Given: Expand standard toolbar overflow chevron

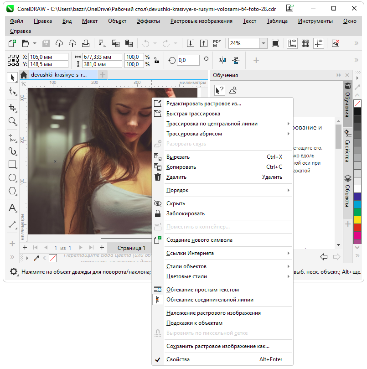Looking at the screenshot, I should click(x=357, y=43).
